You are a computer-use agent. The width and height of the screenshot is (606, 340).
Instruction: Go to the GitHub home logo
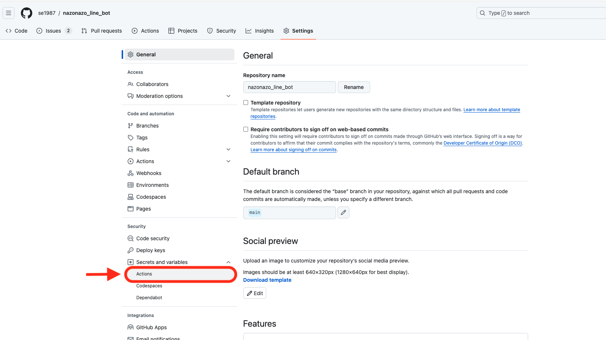pyautogui.click(x=26, y=13)
